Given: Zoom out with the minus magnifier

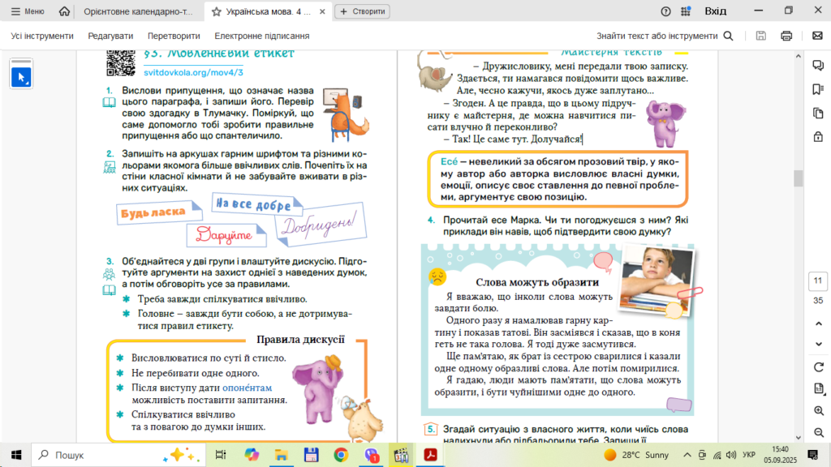Looking at the screenshot, I should (819, 433).
